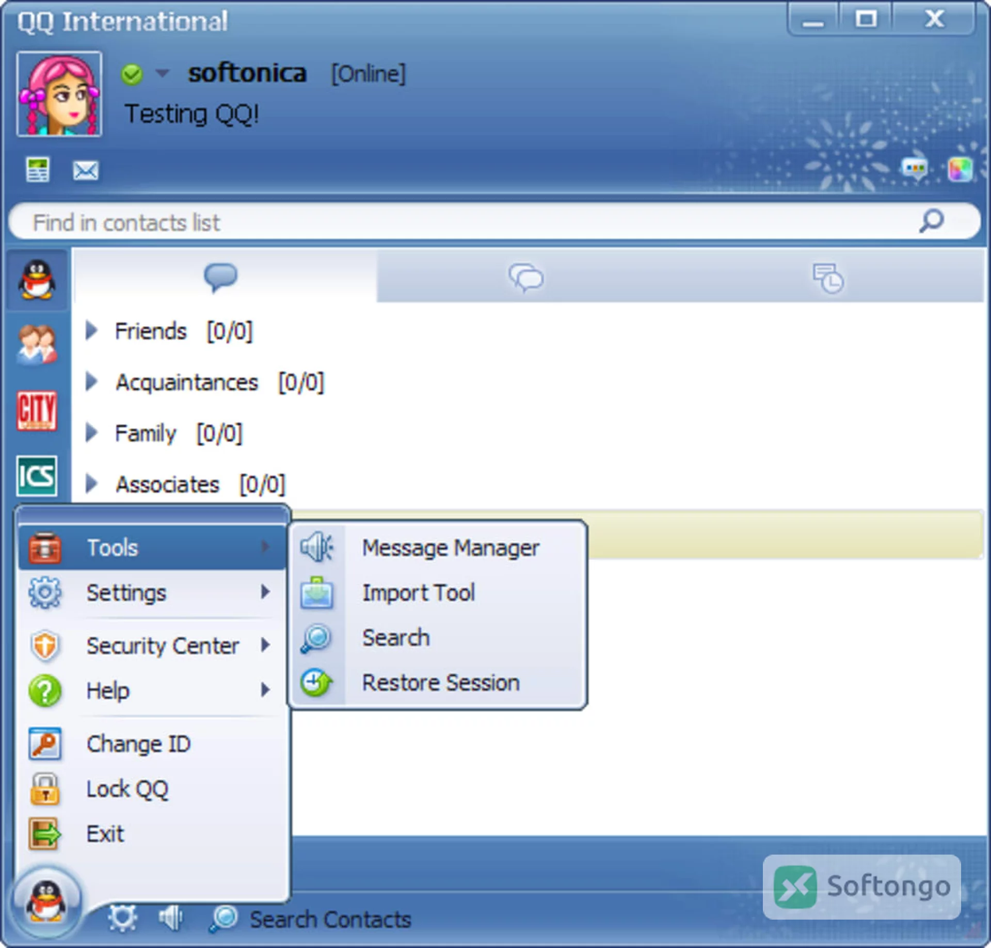Open the message box speech bubble icon
The image size is (991, 948).
915,169
